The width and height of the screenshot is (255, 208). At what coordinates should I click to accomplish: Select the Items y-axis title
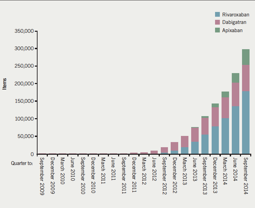4,84
